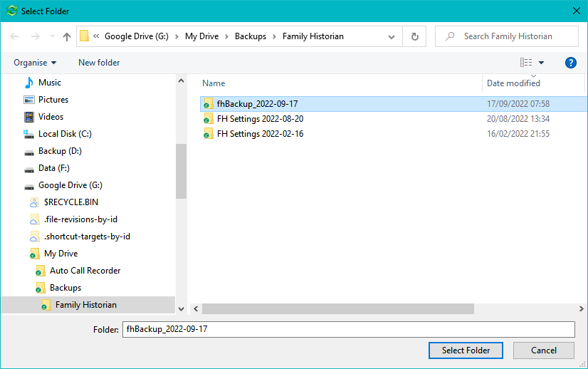Select the FH Settings 2022-02-16 folder
The image size is (588, 369).
point(260,134)
